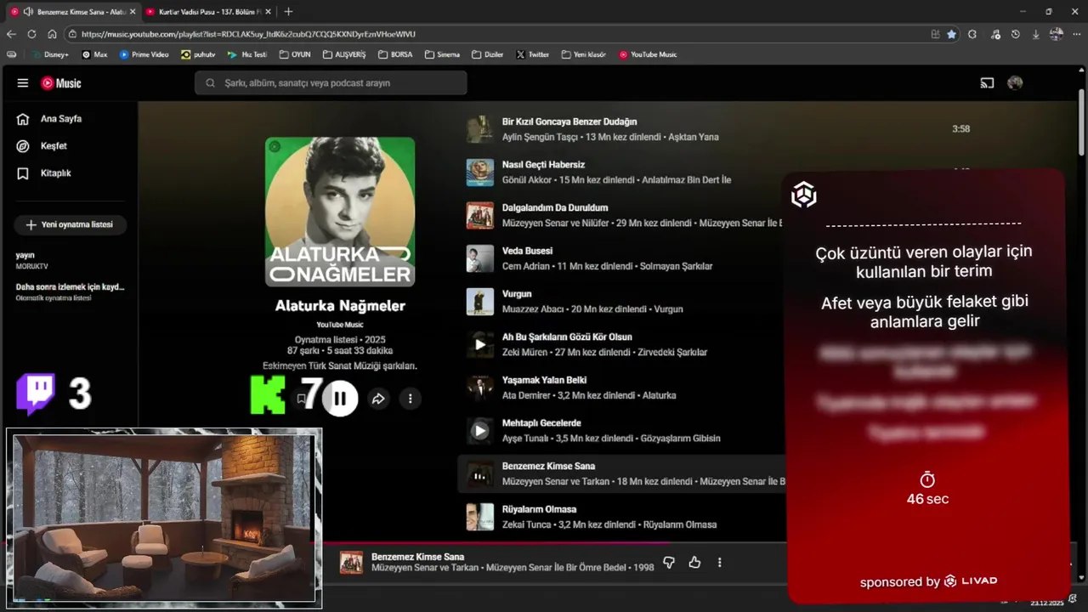Select Veda Busesi song title
The image size is (1088, 612).
point(527,251)
